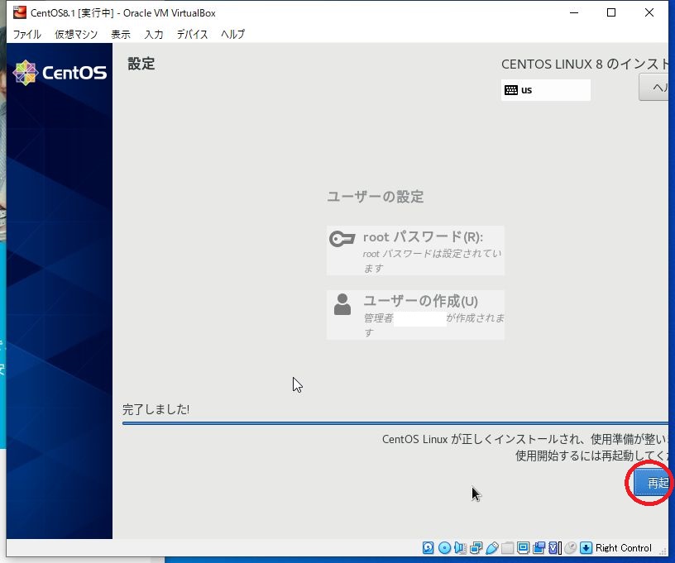675x563 pixels.
Task: Click the 設定 page heading
Action: (x=141, y=64)
